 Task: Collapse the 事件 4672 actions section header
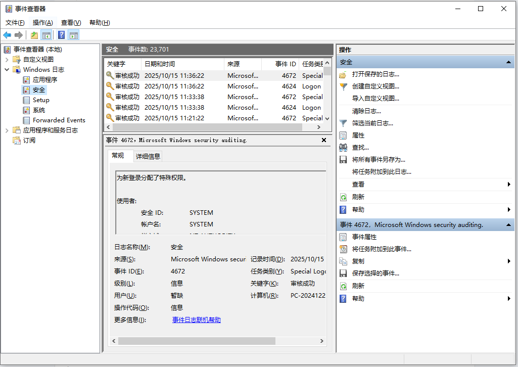click(x=508, y=225)
